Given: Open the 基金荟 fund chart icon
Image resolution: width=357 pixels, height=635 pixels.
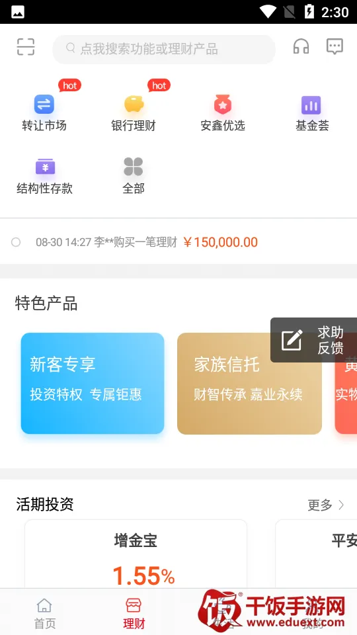Looking at the screenshot, I should click(311, 105).
